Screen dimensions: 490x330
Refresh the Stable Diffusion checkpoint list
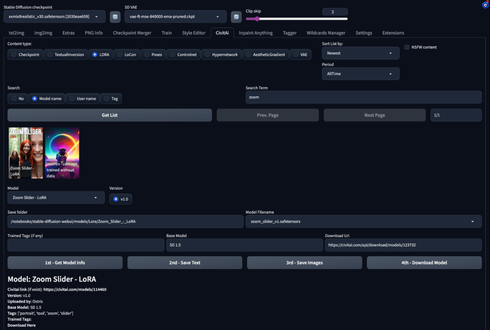[115, 17]
